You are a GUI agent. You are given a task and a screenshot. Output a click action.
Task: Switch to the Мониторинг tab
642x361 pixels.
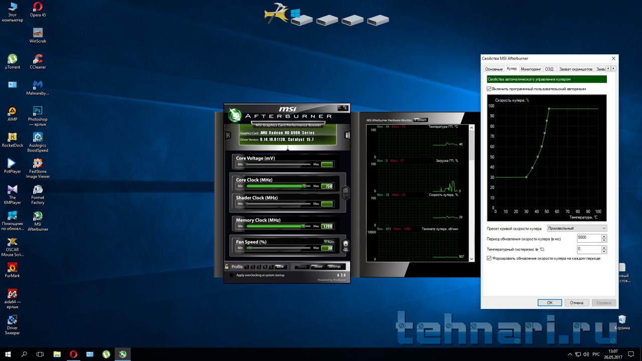tap(531, 69)
